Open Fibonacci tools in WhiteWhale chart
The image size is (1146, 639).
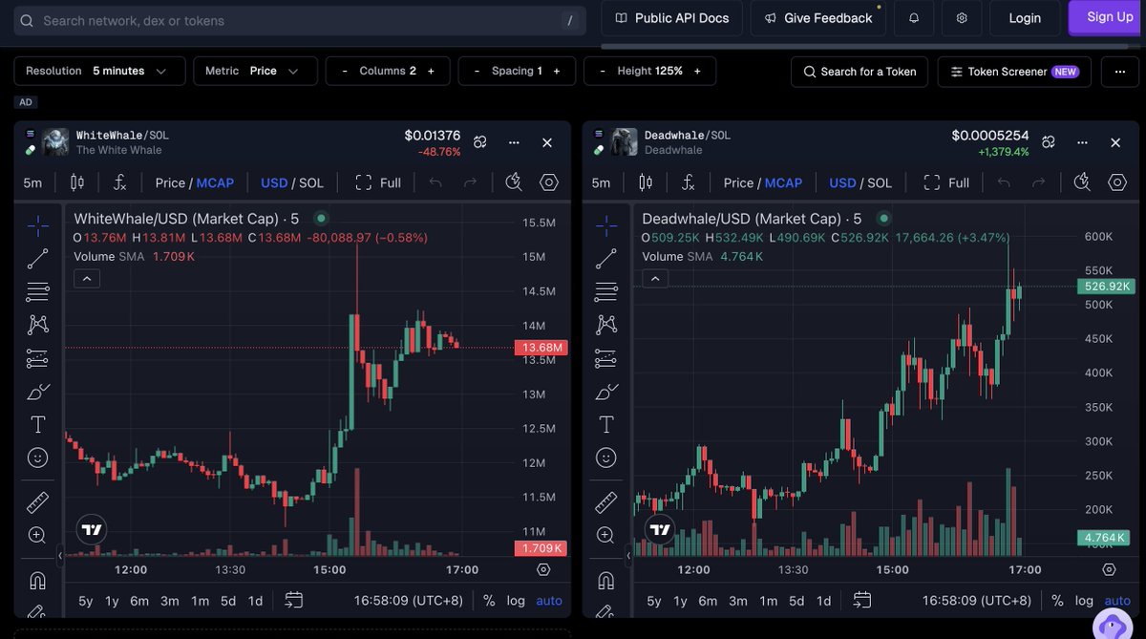pos(37,291)
